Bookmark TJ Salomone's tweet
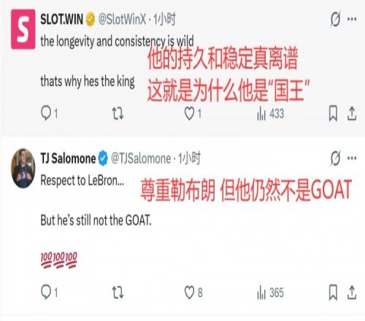 [333, 292]
